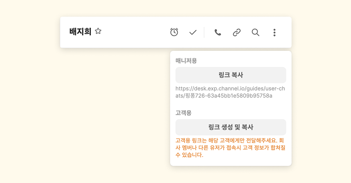Click the 배지희 chat title
The height and width of the screenshot is (183, 351).
click(x=80, y=31)
